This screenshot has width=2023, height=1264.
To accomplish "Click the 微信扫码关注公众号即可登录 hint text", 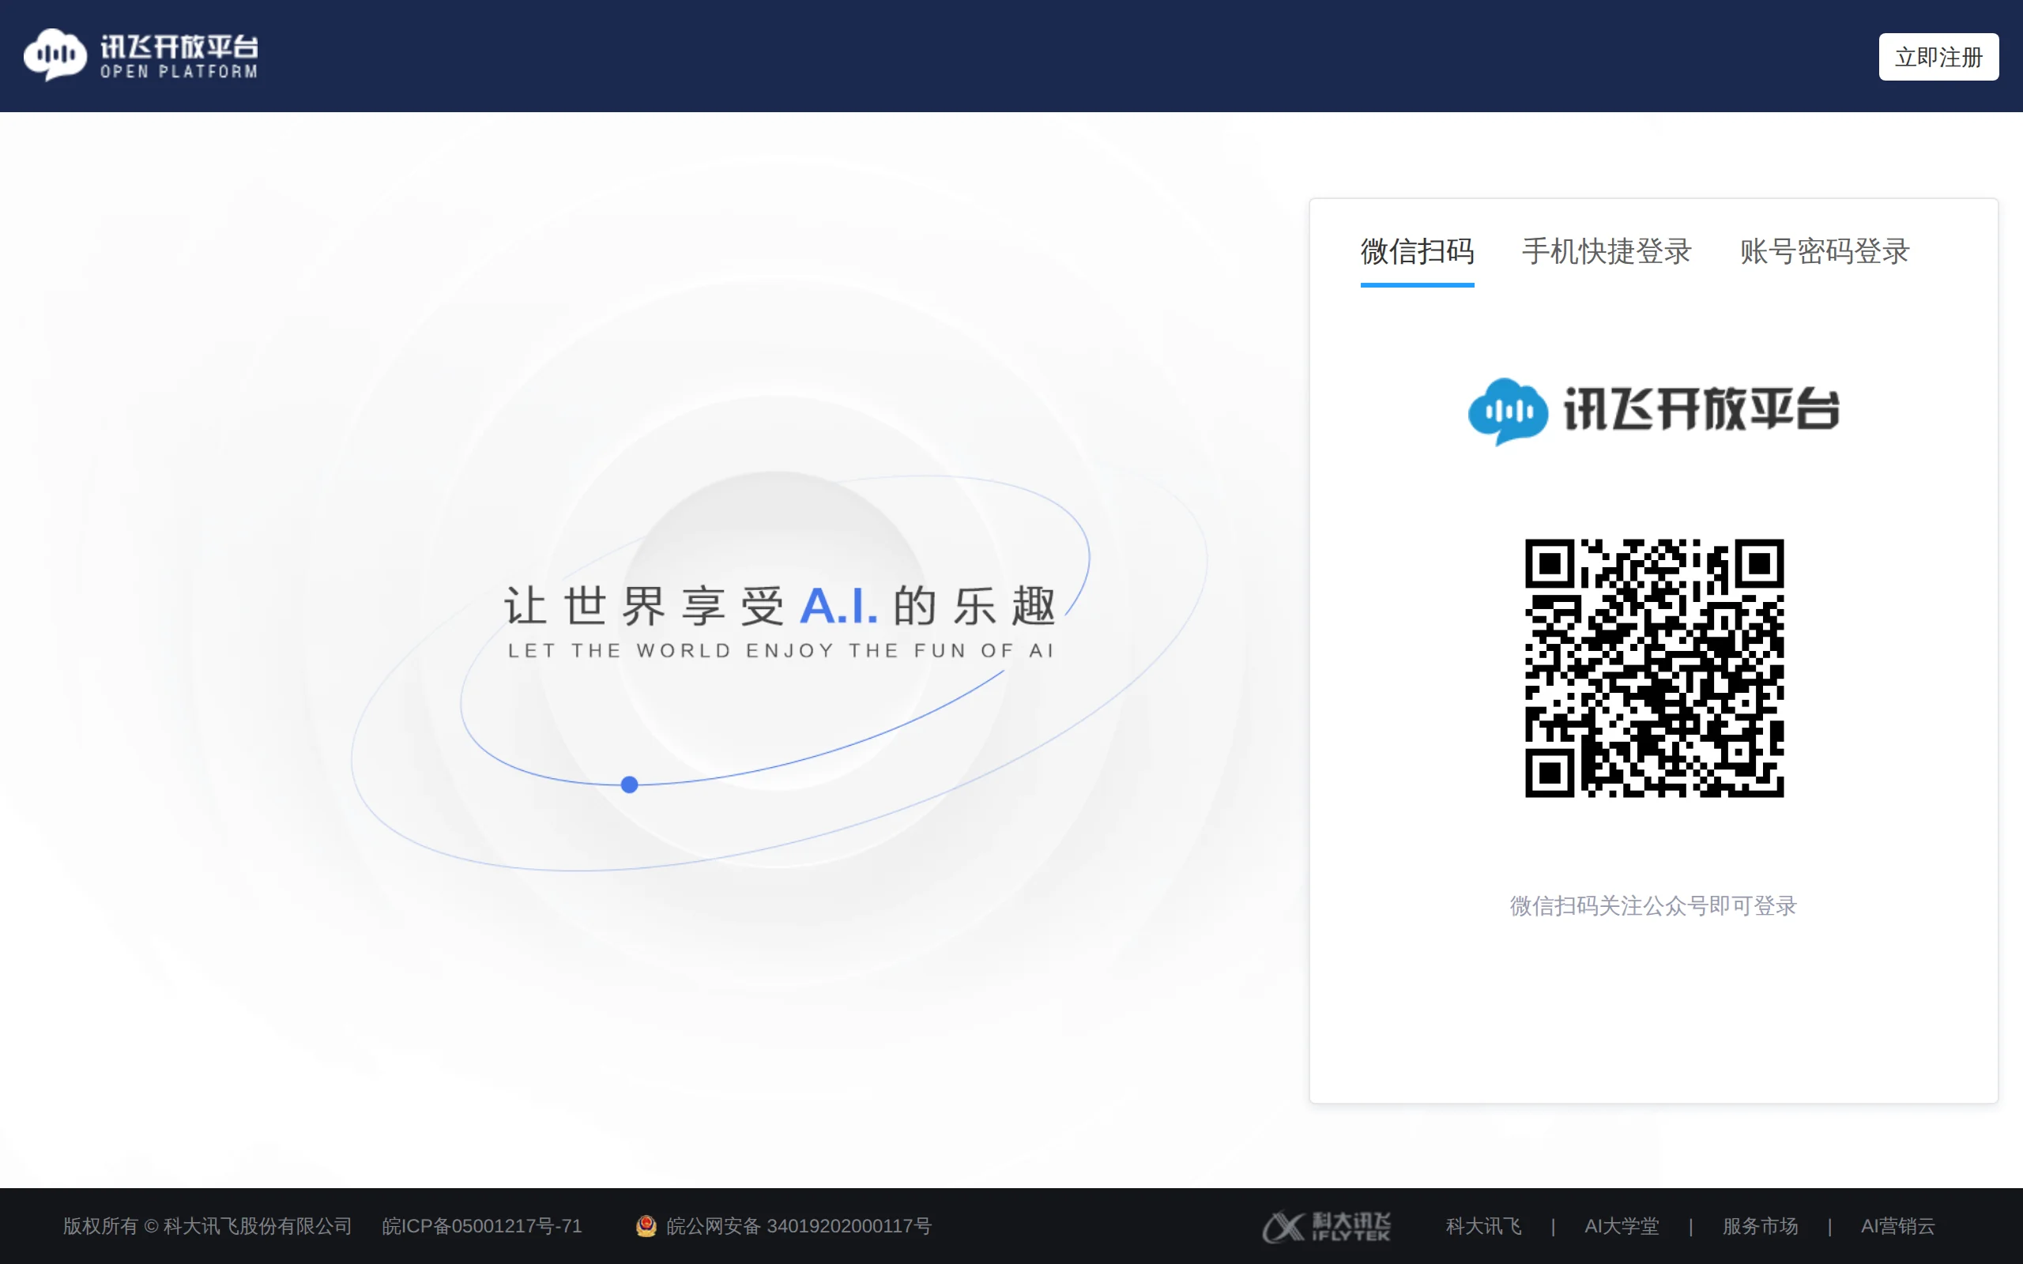I will tap(1652, 905).
